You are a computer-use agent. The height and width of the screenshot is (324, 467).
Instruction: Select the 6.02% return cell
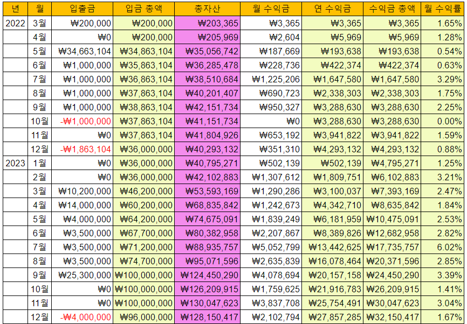tap(443, 248)
